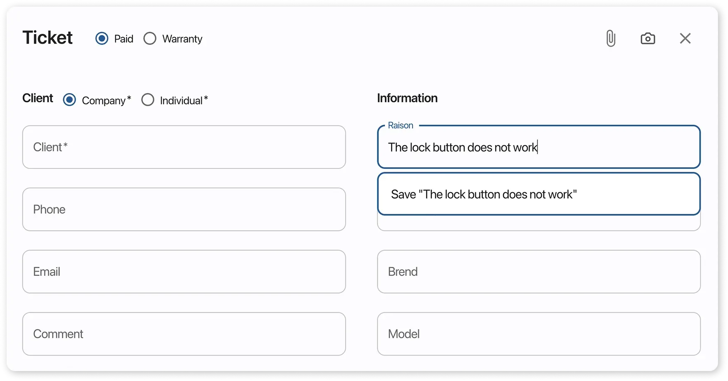
Task: Click the Brend input field
Action: coord(539,272)
